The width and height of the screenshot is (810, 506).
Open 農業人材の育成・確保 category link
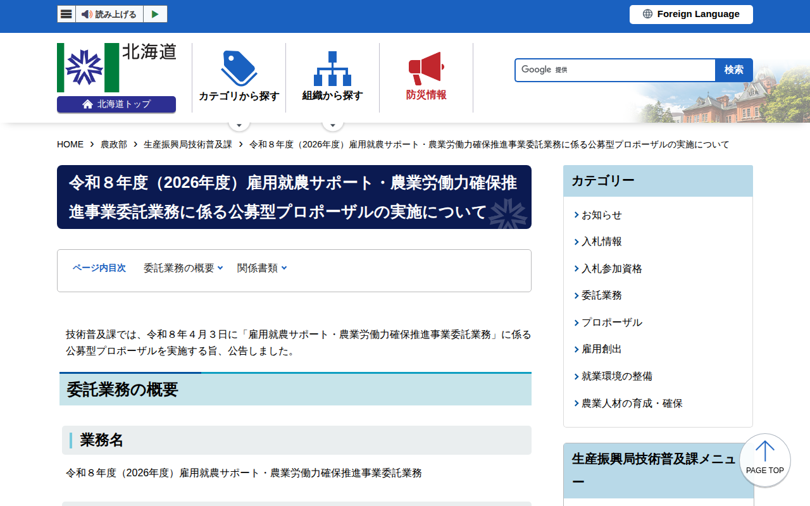click(x=632, y=404)
